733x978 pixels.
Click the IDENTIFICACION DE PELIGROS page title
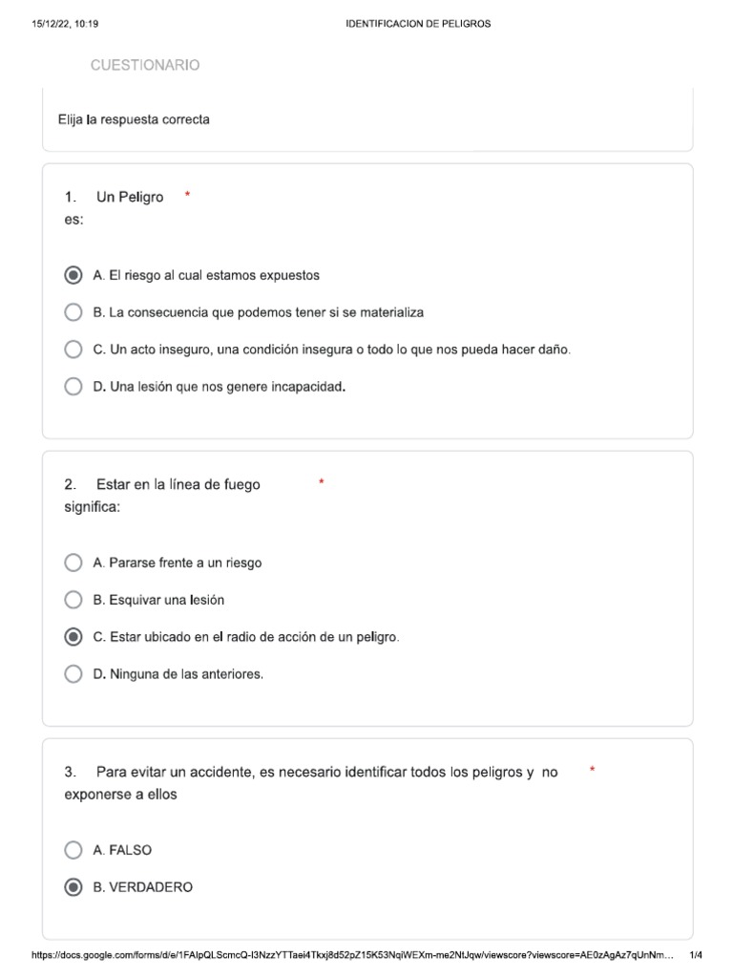pos(418,24)
